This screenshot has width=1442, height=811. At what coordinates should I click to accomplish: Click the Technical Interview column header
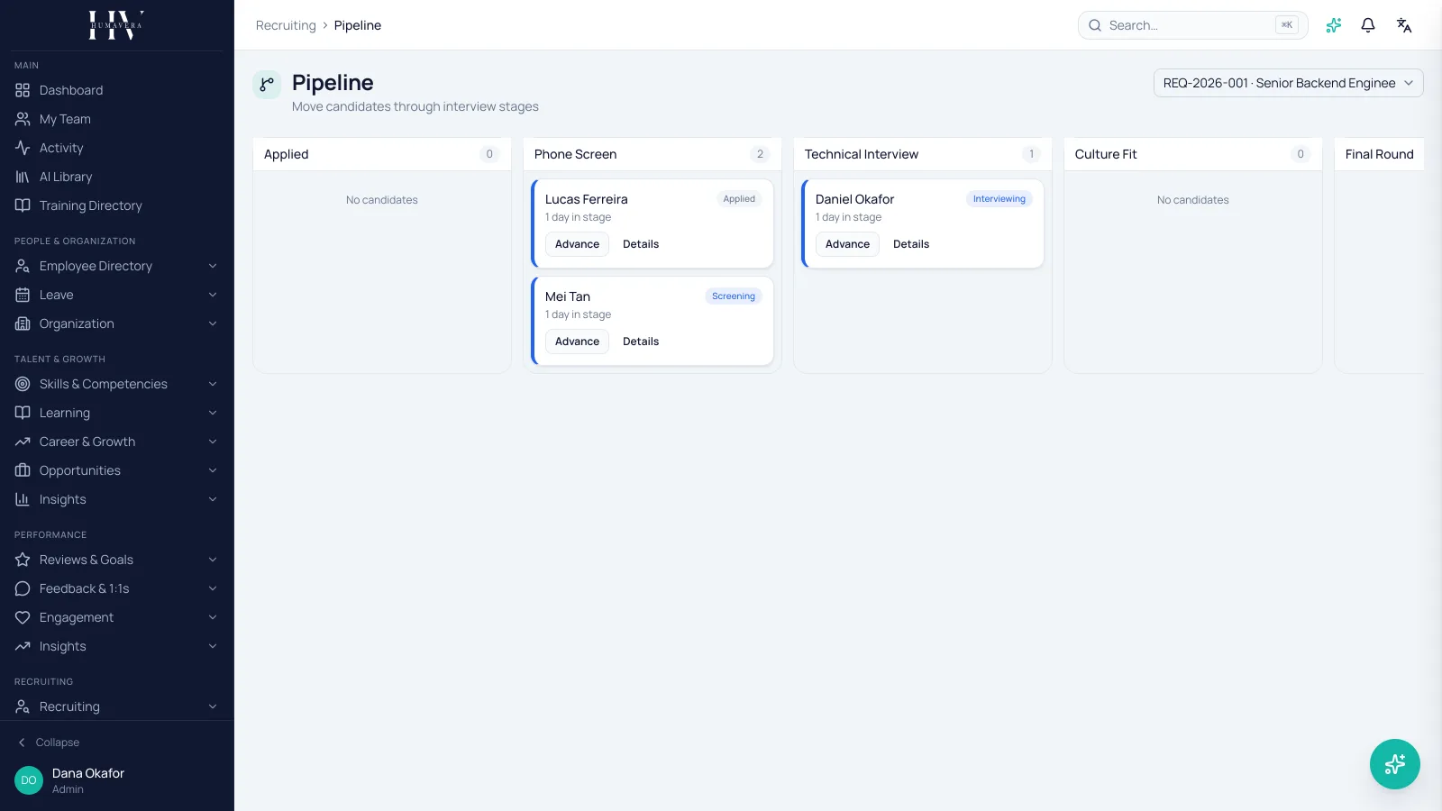922,154
